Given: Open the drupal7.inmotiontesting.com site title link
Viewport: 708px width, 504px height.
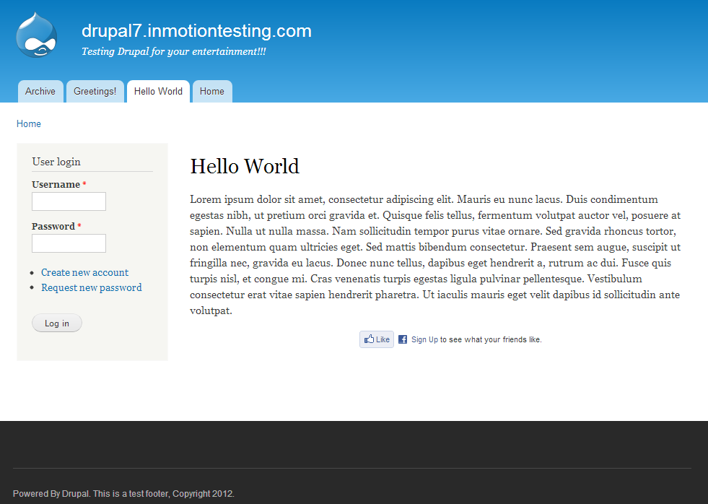Looking at the screenshot, I should point(196,31).
